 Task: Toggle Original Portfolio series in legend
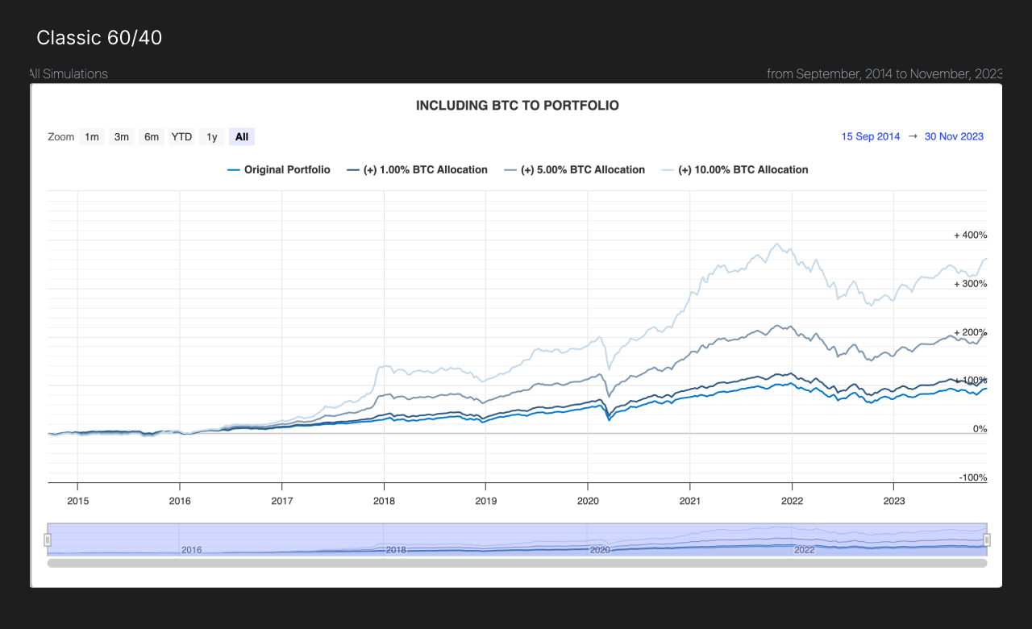tap(279, 170)
